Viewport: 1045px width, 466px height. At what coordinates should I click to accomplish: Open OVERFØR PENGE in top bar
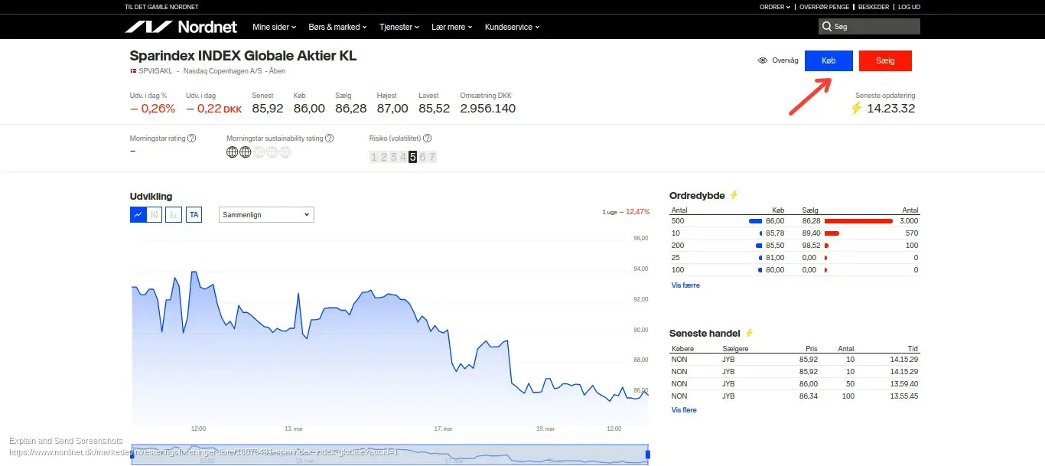pyautogui.click(x=825, y=7)
